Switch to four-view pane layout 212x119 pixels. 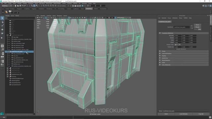click(2, 50)
